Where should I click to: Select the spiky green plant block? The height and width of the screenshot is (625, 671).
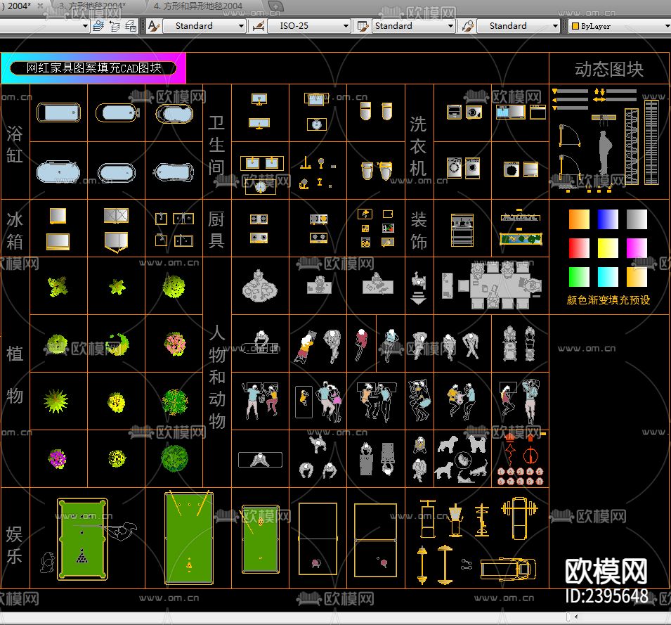click(56, 401)
